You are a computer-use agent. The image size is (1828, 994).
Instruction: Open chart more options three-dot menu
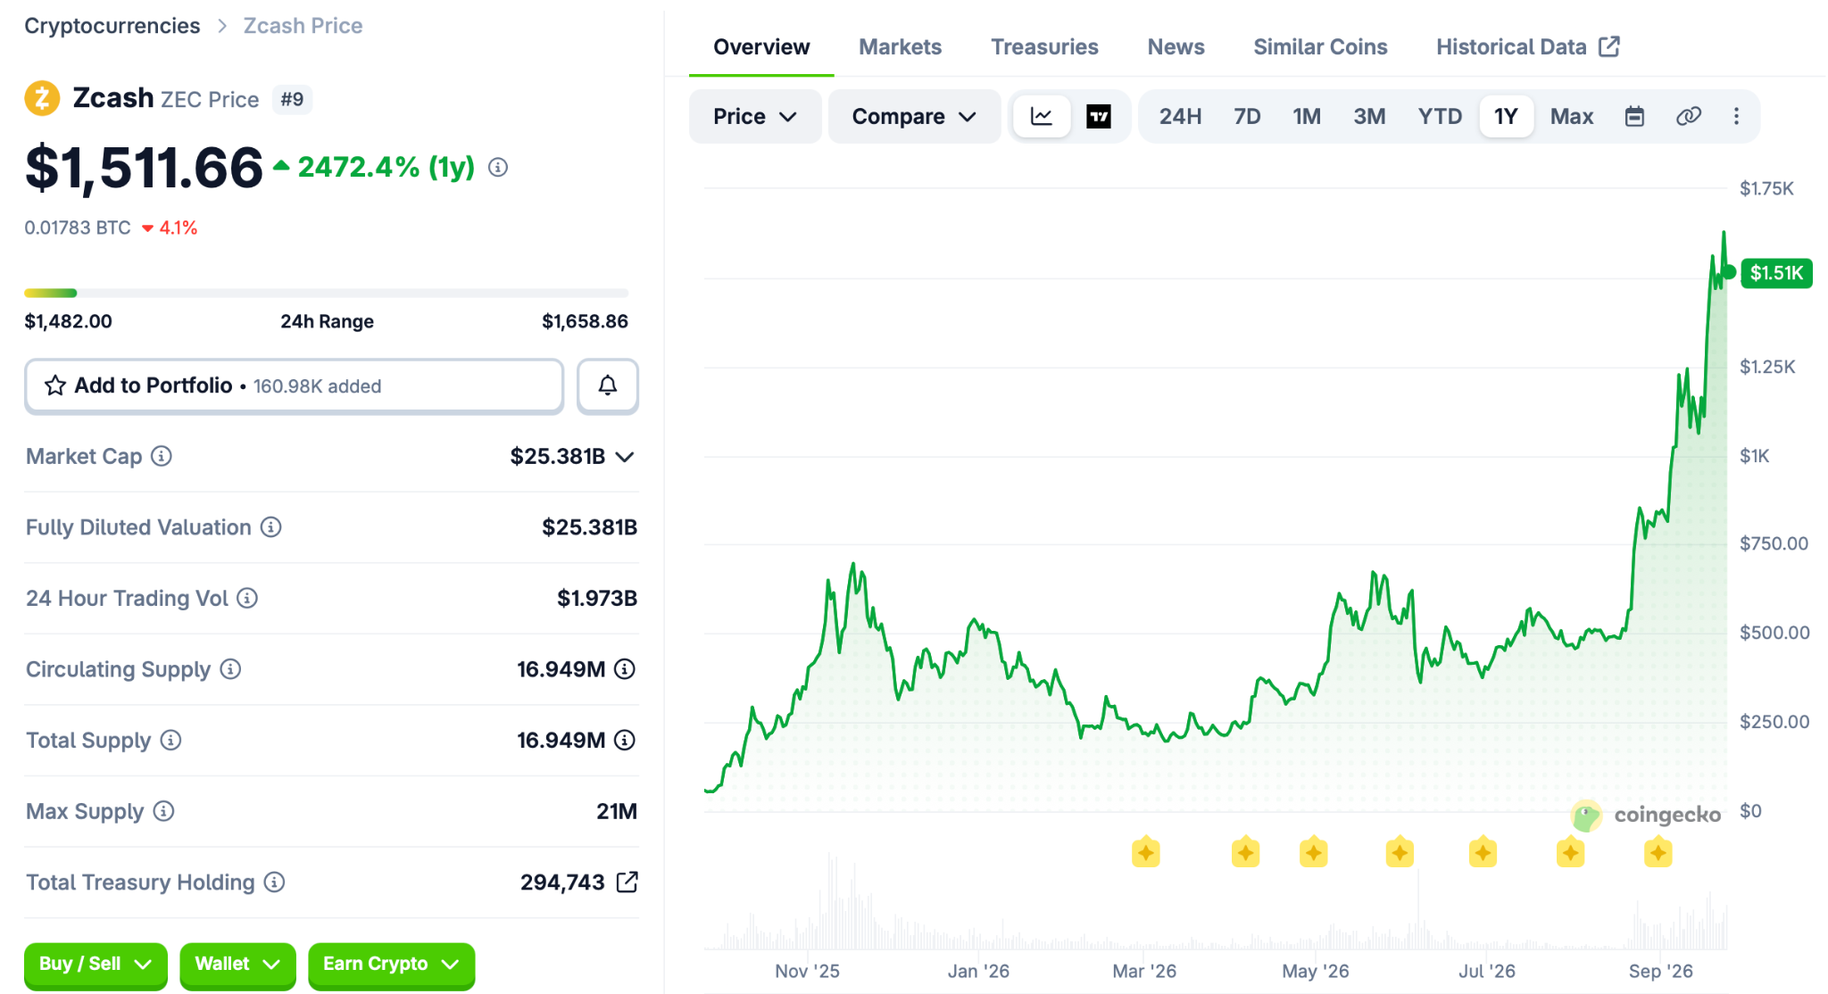click(x=1736, y=116)
